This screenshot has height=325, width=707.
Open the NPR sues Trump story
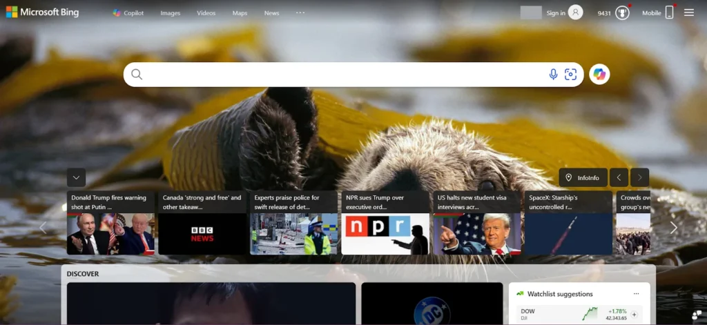pyautogui.click(x=385, y=223)
